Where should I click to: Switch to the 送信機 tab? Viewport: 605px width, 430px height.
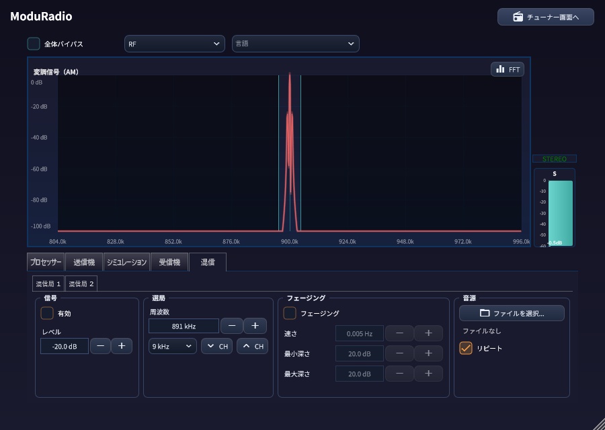pyautogui.click(x=84, y=262)
